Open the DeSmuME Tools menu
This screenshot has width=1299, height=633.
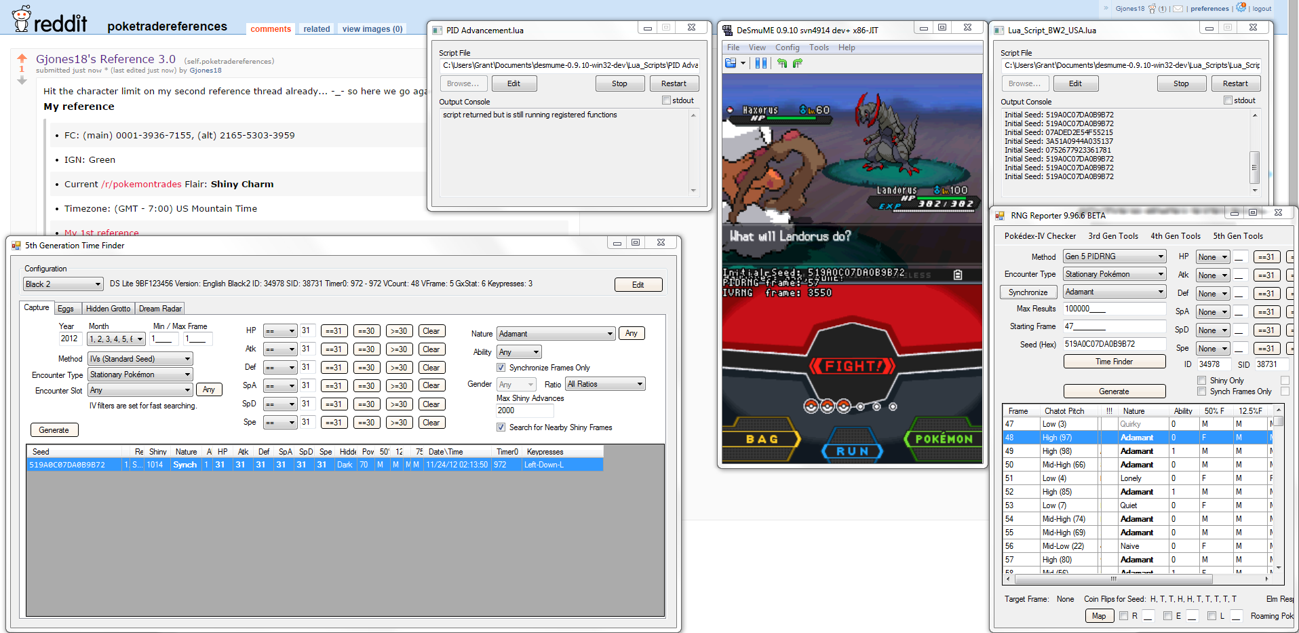pos(819,47)
